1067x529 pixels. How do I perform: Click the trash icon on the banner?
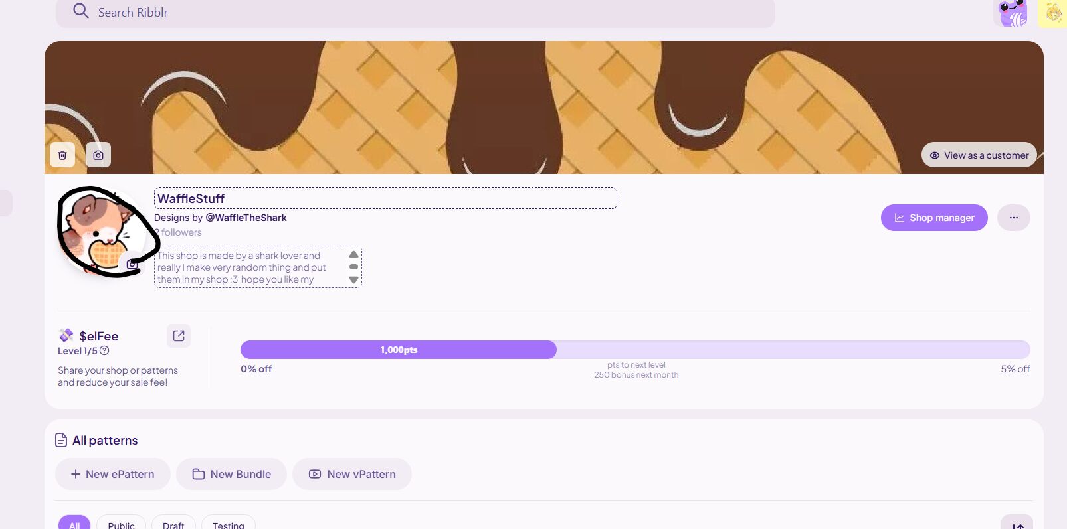(x=62, y=155)
